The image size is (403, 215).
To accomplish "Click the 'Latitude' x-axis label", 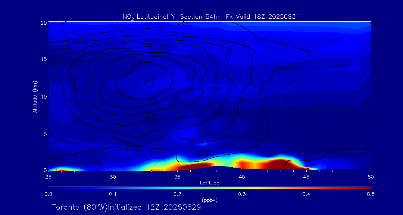I will click(209, 183).
